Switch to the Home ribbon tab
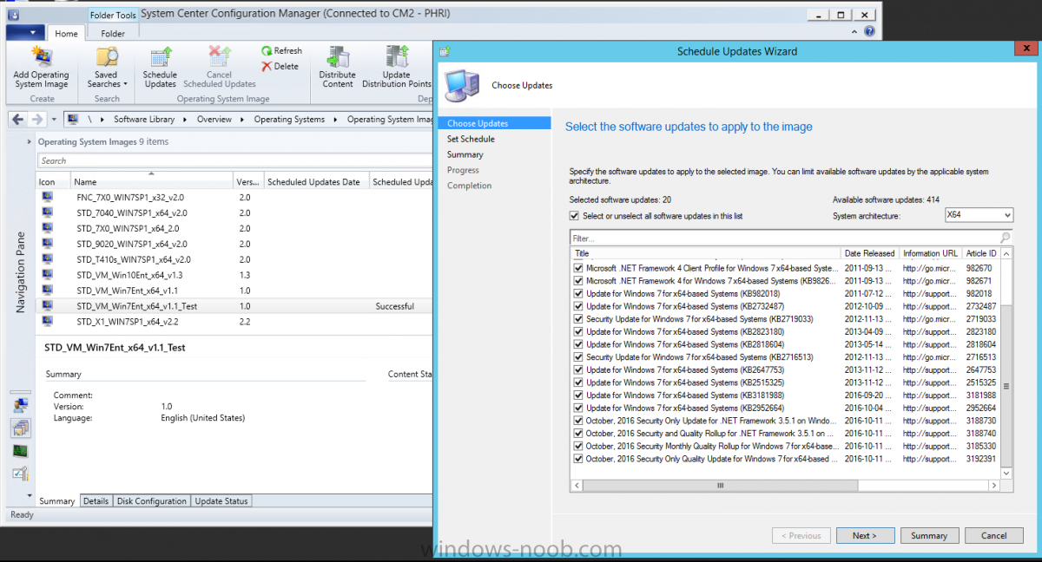1042x562 pixels. coord(66,34)
